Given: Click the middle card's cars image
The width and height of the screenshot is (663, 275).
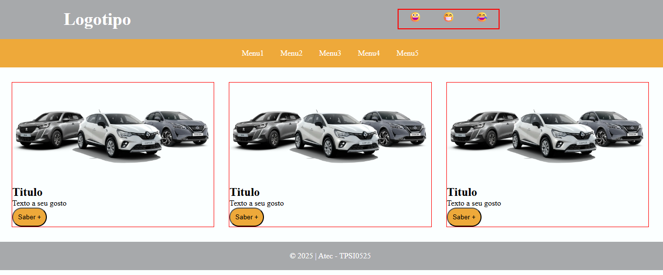Looking at the screenshot, I should (330, 134).
